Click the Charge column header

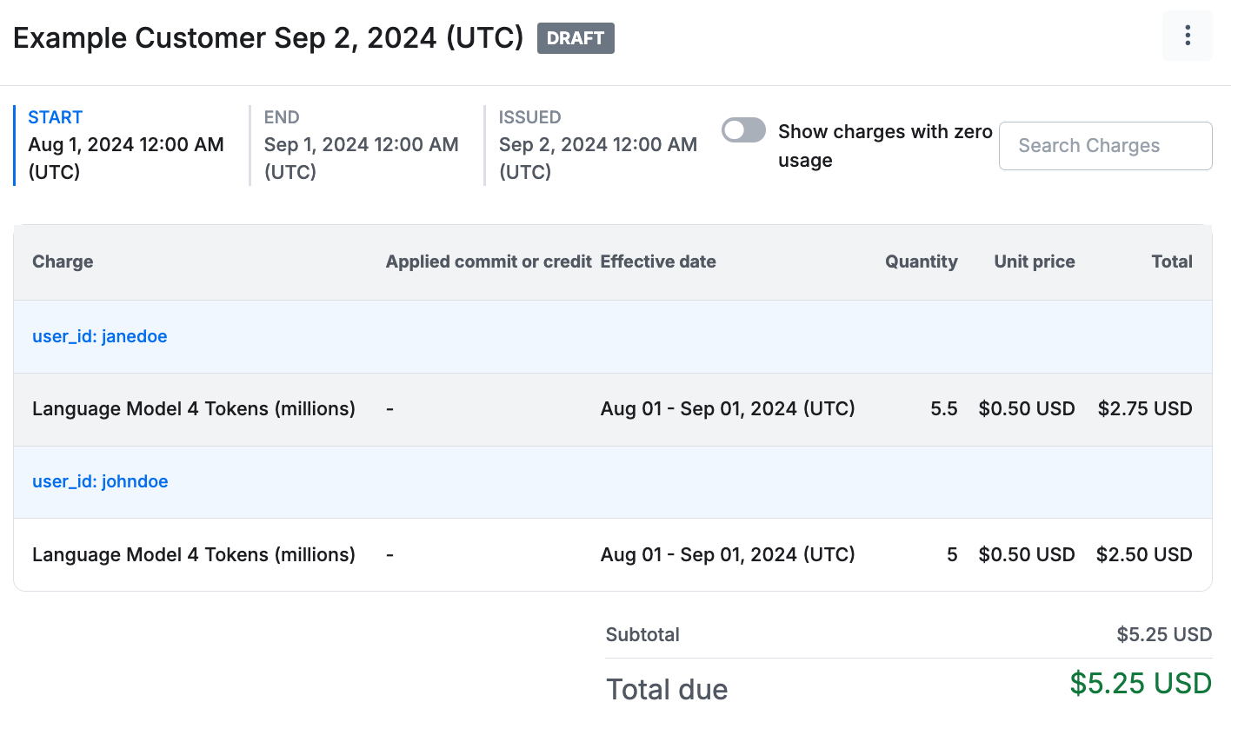point(63,262)
